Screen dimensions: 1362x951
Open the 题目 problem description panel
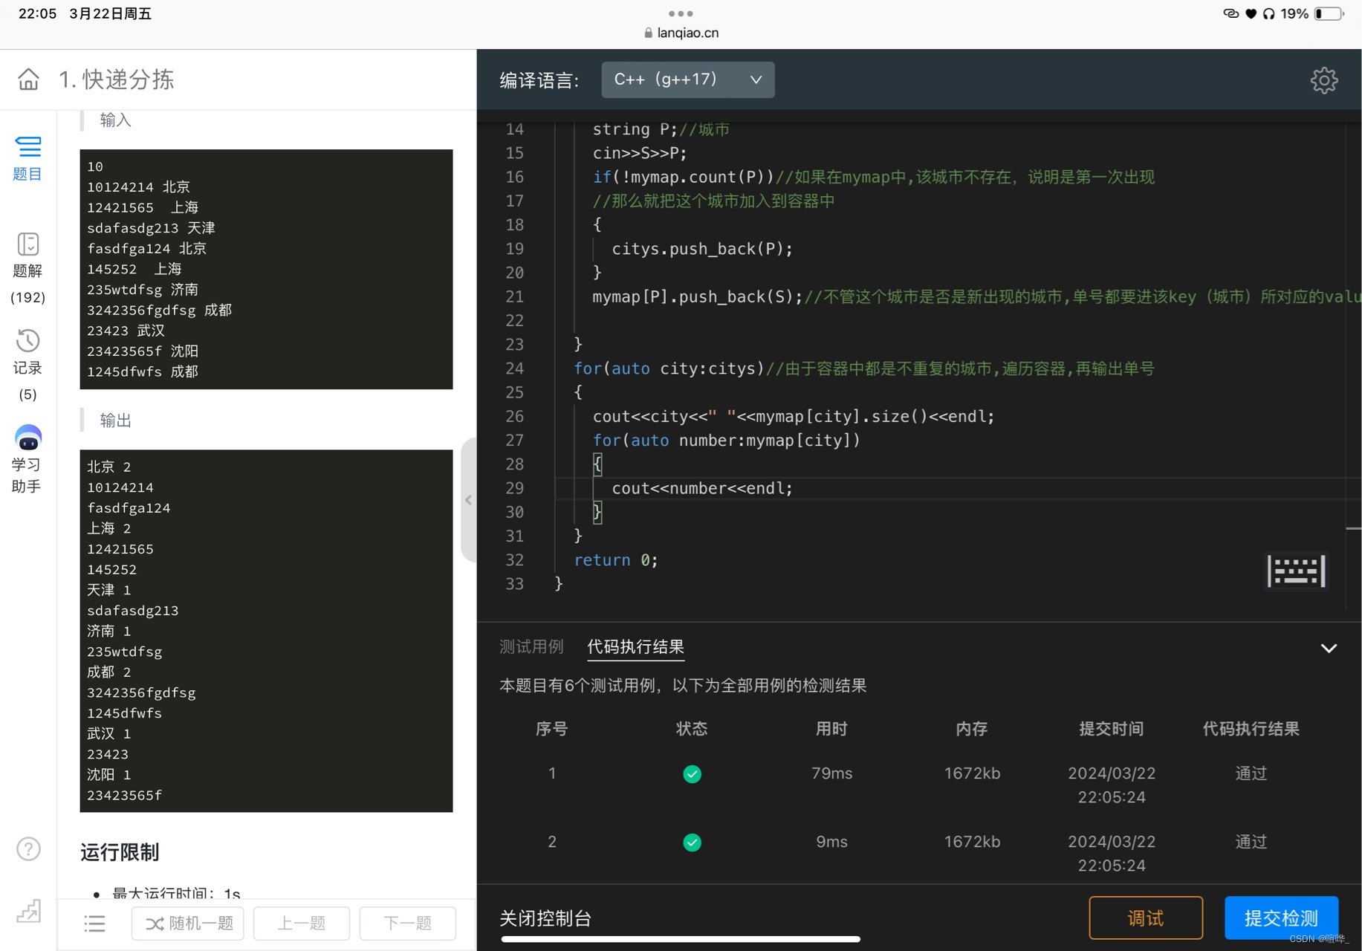(27, 158)
